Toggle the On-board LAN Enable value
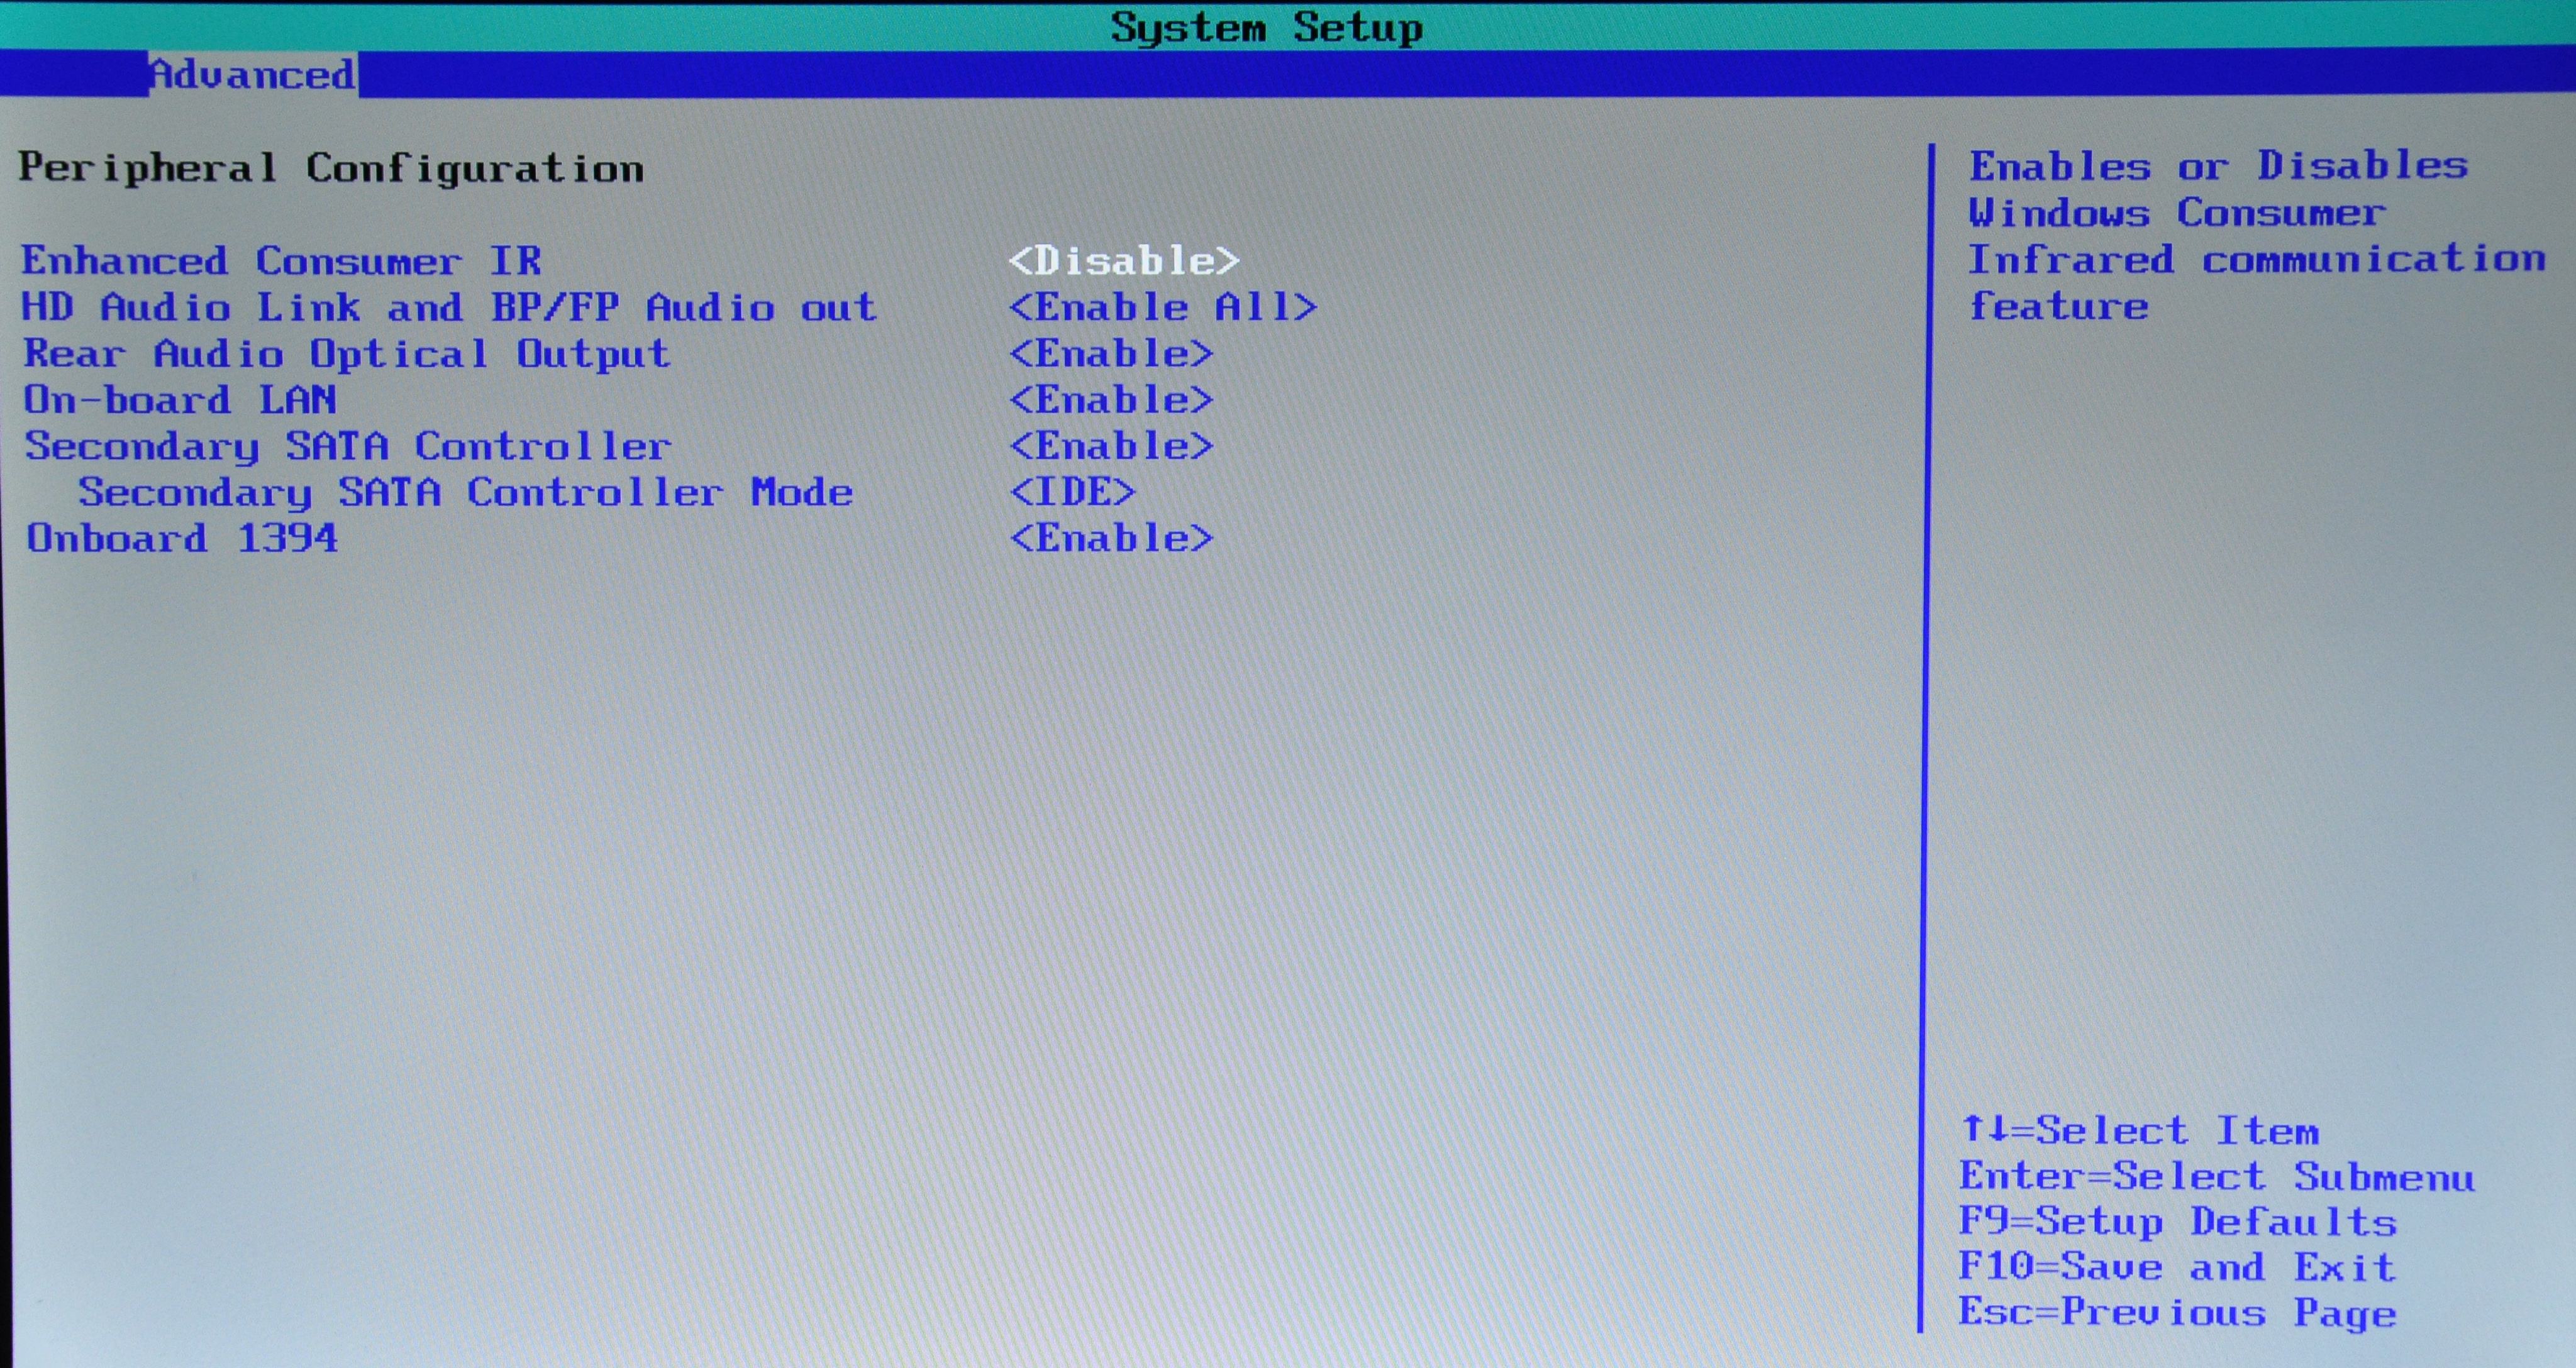Screen dimensions: 2576x1368 [x=1110, y=400]
